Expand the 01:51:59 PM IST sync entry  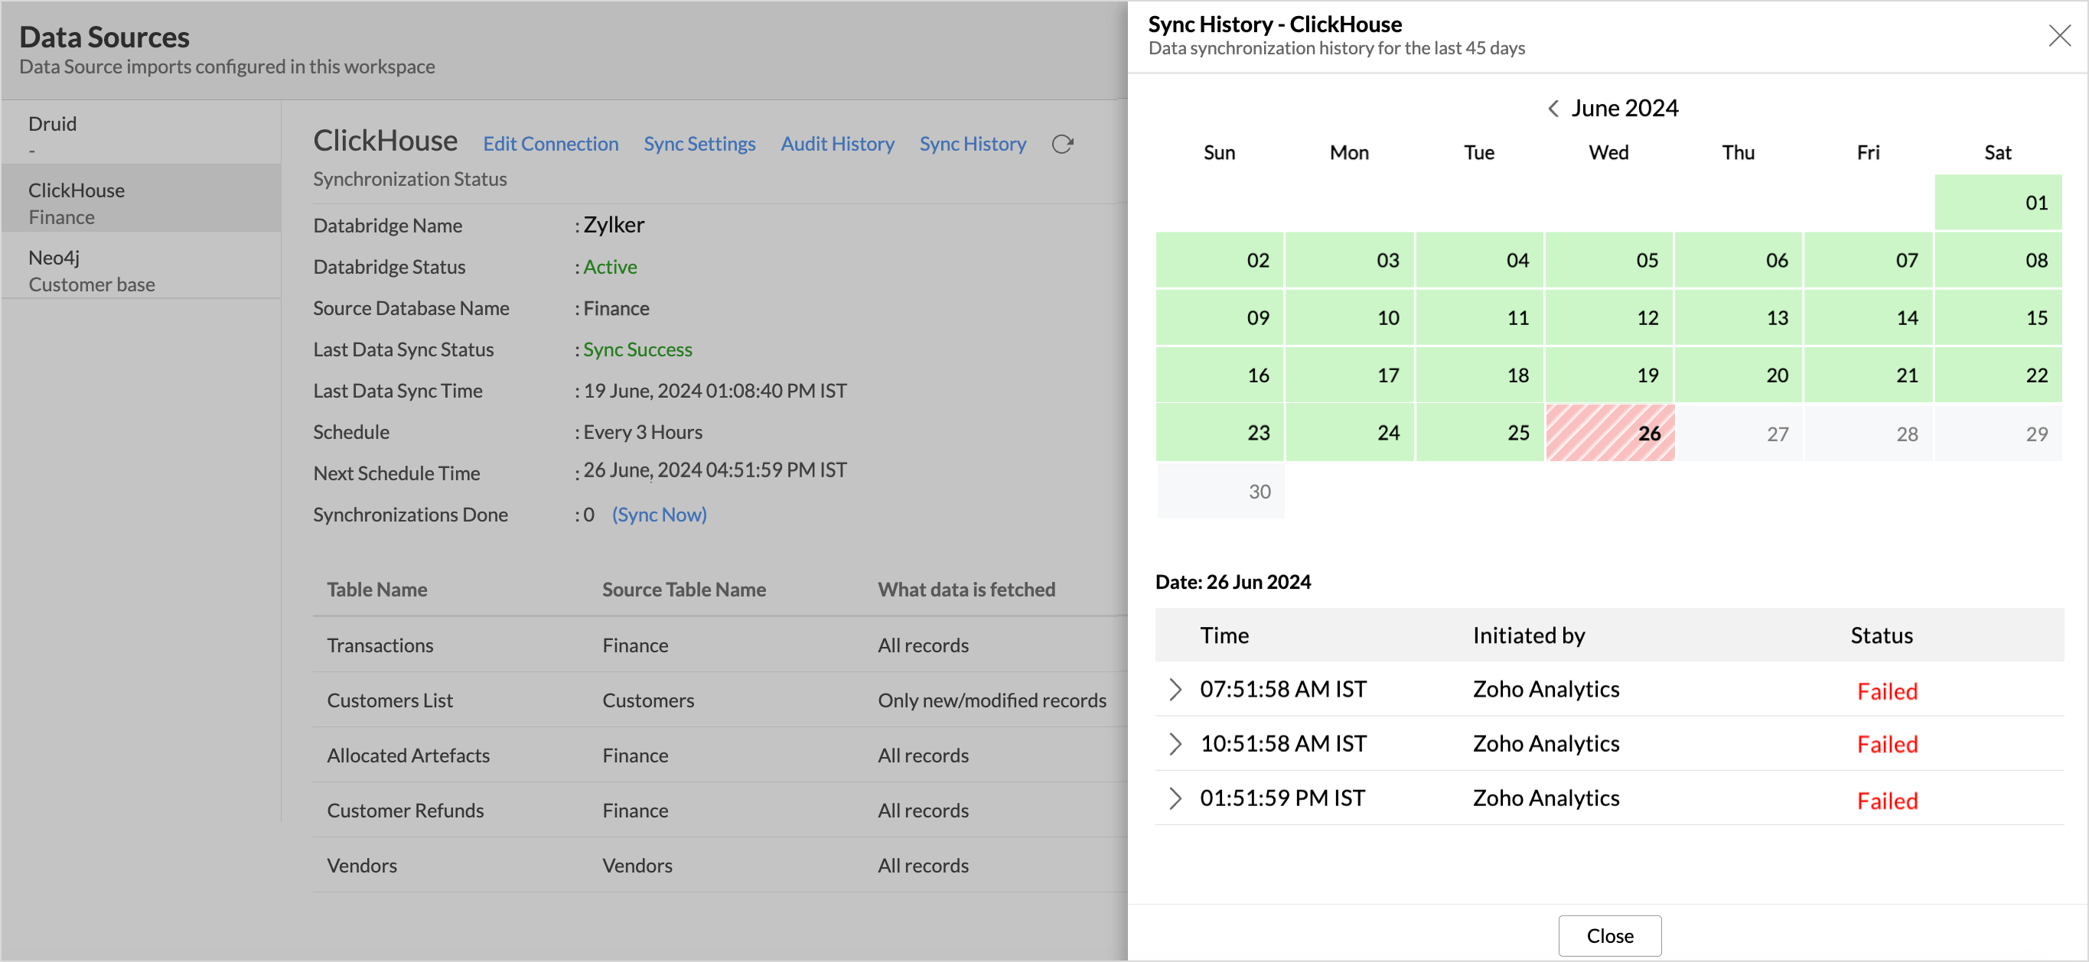1175,798
